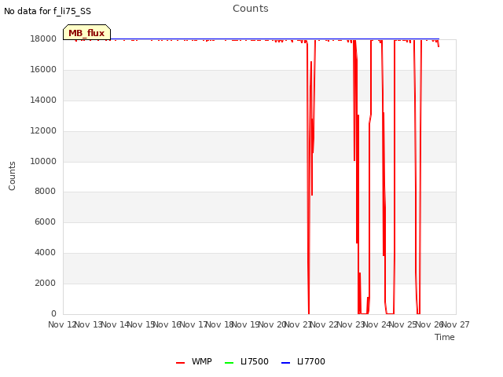The image size is (503, 377).
Task: Click the 'Time' x-axis label
Action: (445, 337)
